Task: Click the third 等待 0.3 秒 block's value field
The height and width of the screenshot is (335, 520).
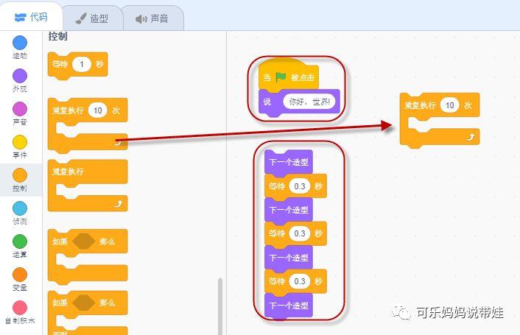Action: pos(300,281)
